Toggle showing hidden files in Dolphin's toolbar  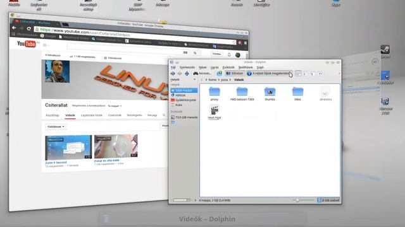(x=270, y=74)
